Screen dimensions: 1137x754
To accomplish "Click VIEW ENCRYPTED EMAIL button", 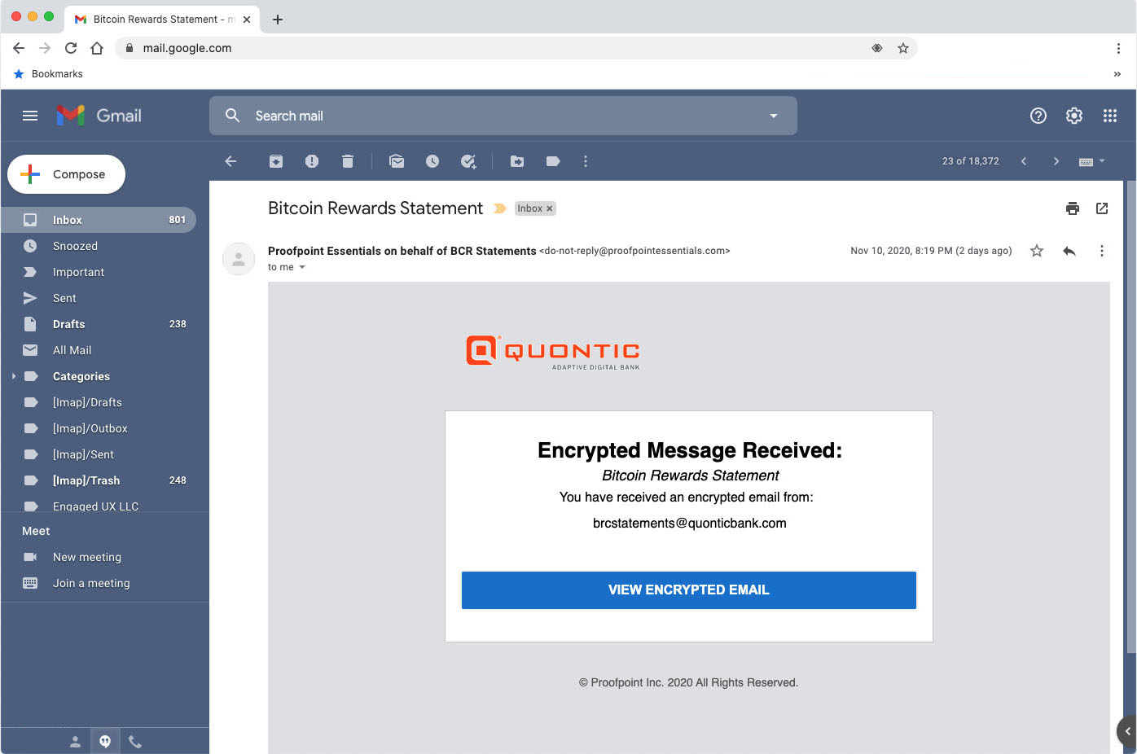I will pyautogui.click(x=689, y=590).
